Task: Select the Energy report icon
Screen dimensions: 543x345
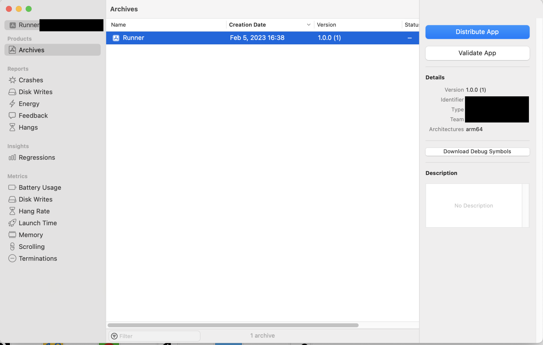Action: 12,104
